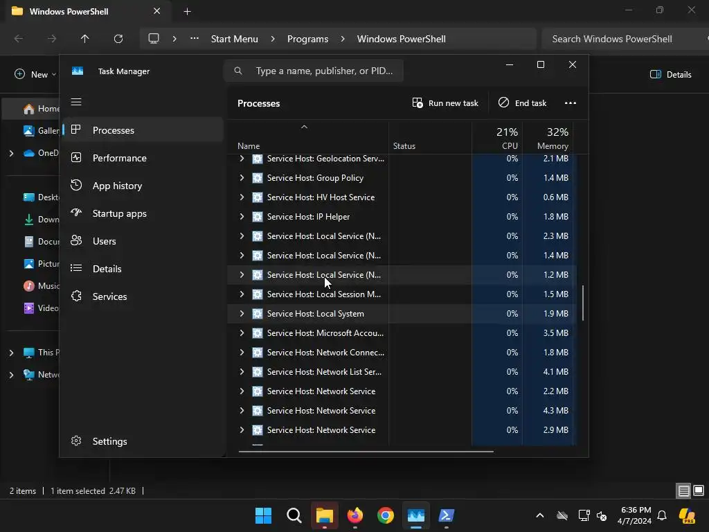Viewport: 709px width, 532px height.
Task: Open Task Manager Settings
Action: (143, 441)
